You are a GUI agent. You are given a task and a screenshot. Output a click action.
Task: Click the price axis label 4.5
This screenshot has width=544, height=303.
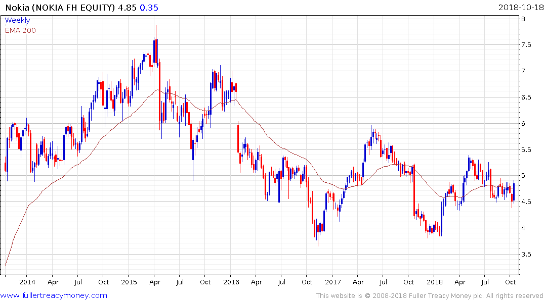click(x=526, y=202)
